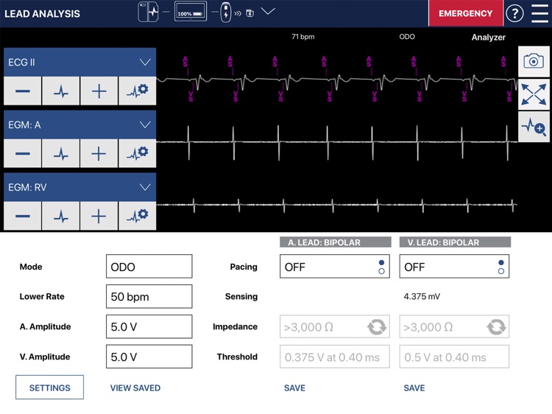Expand the EGM: A channel dropdown
The width and height of the screenshot is (552, 414).
(x=145, y=124)
